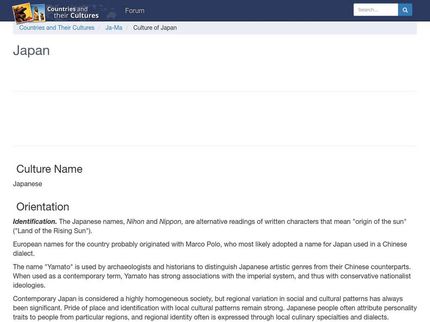
Task: Open the Forum menu item
Action: coord(135,11)
